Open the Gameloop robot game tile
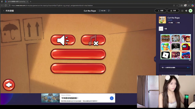 (x=175, y=55)
